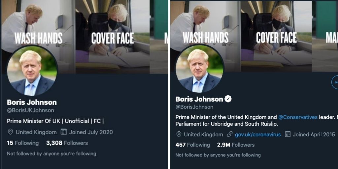Click the verified badge next to Boris Johnson
The image size is (338, 169).
[228, 99]
